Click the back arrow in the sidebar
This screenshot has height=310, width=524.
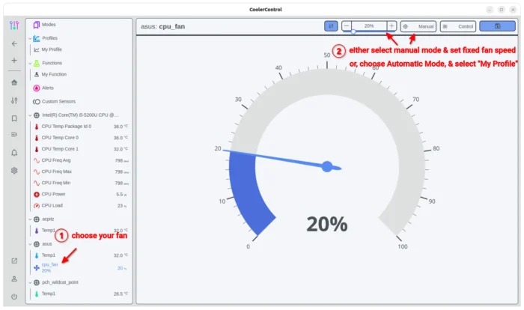(x=13, y=43)
